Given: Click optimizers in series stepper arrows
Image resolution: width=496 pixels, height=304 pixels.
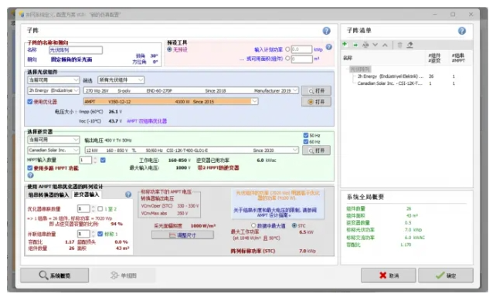Looking at the screenshot, I should pyautogui.click(x=93, y=208).
